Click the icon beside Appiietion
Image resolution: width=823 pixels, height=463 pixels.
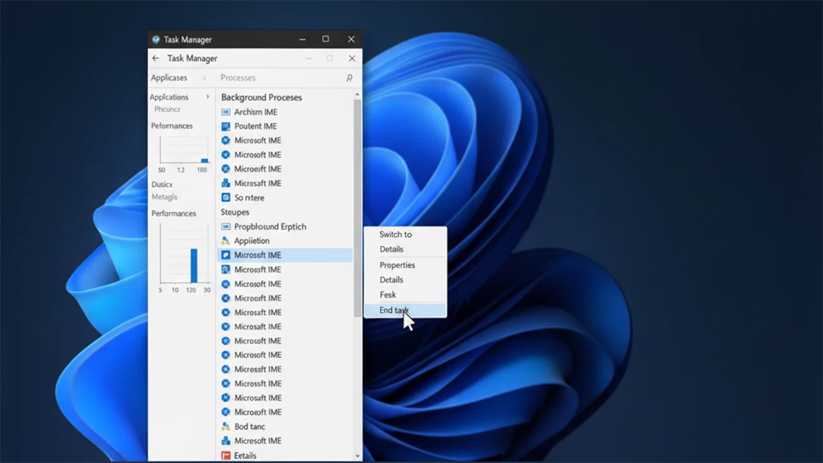(226, 241)
